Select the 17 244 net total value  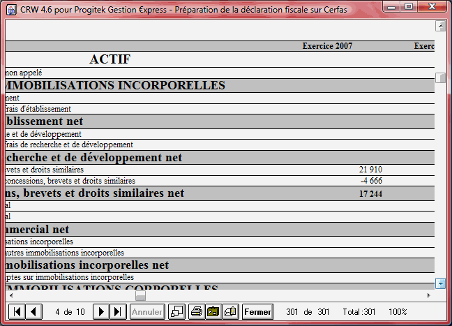click(370, 193)
